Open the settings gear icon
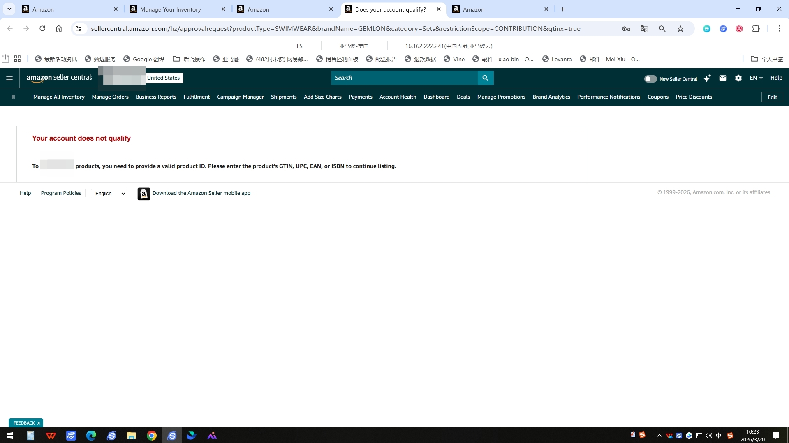789x443 pixels. 738,78
